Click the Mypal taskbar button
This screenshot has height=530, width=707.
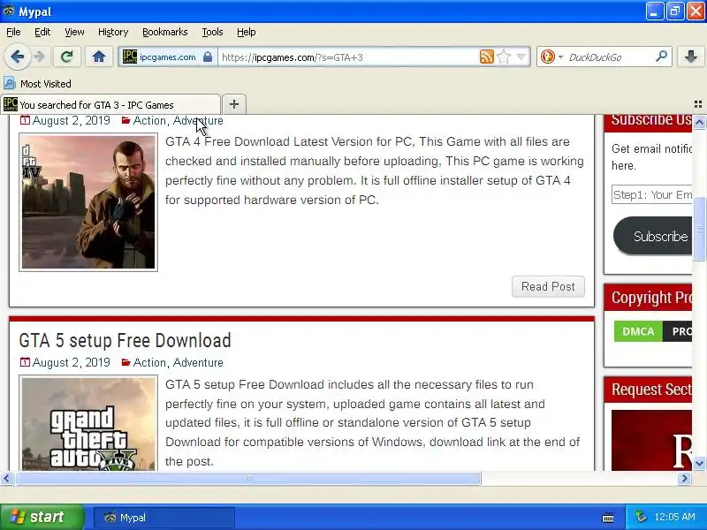coord(164,518)
